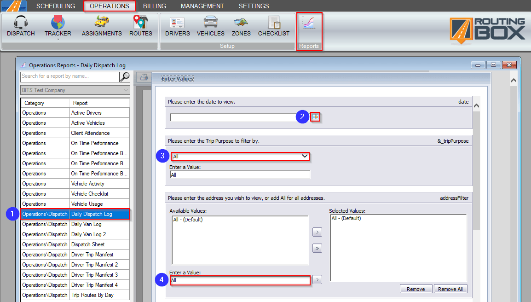Switch to the Billing tab

click(x=155, y=6)
